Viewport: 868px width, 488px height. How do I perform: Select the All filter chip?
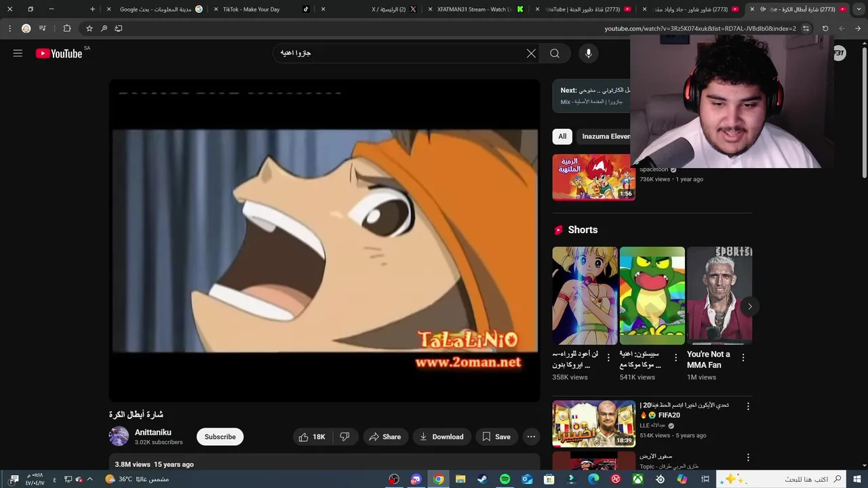(562, 136)
